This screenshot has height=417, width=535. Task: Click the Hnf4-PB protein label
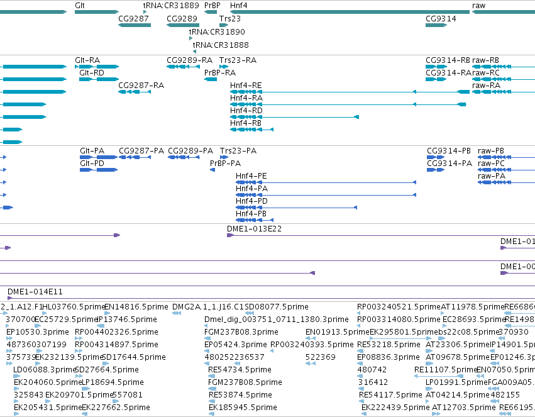tap(251, 214)
